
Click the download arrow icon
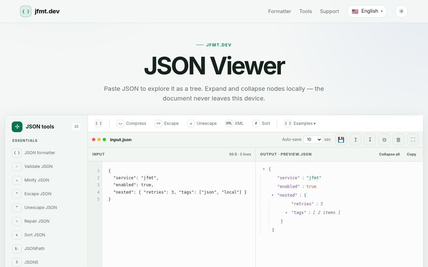pos(370,140)
